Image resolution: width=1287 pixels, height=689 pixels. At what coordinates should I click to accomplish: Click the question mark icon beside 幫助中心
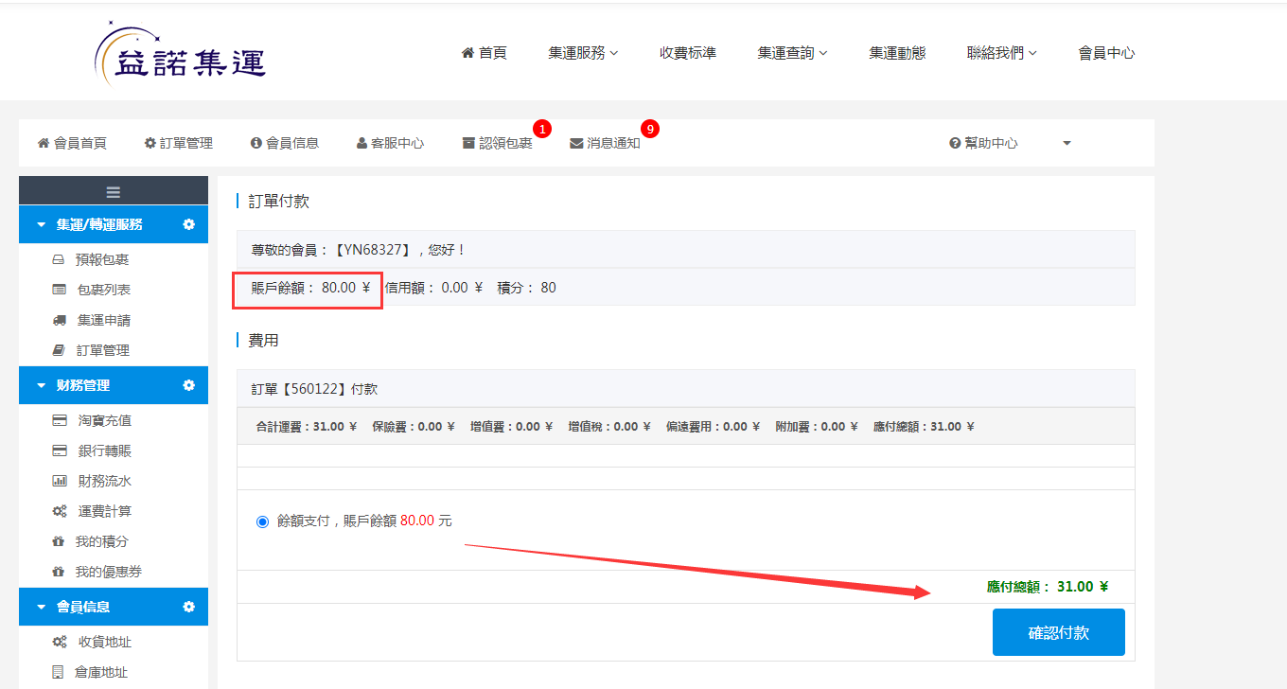pyautogui.click(x=955, y=143)
